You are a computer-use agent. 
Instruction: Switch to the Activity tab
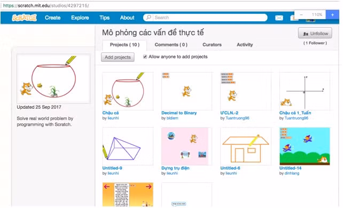point(245,45)
